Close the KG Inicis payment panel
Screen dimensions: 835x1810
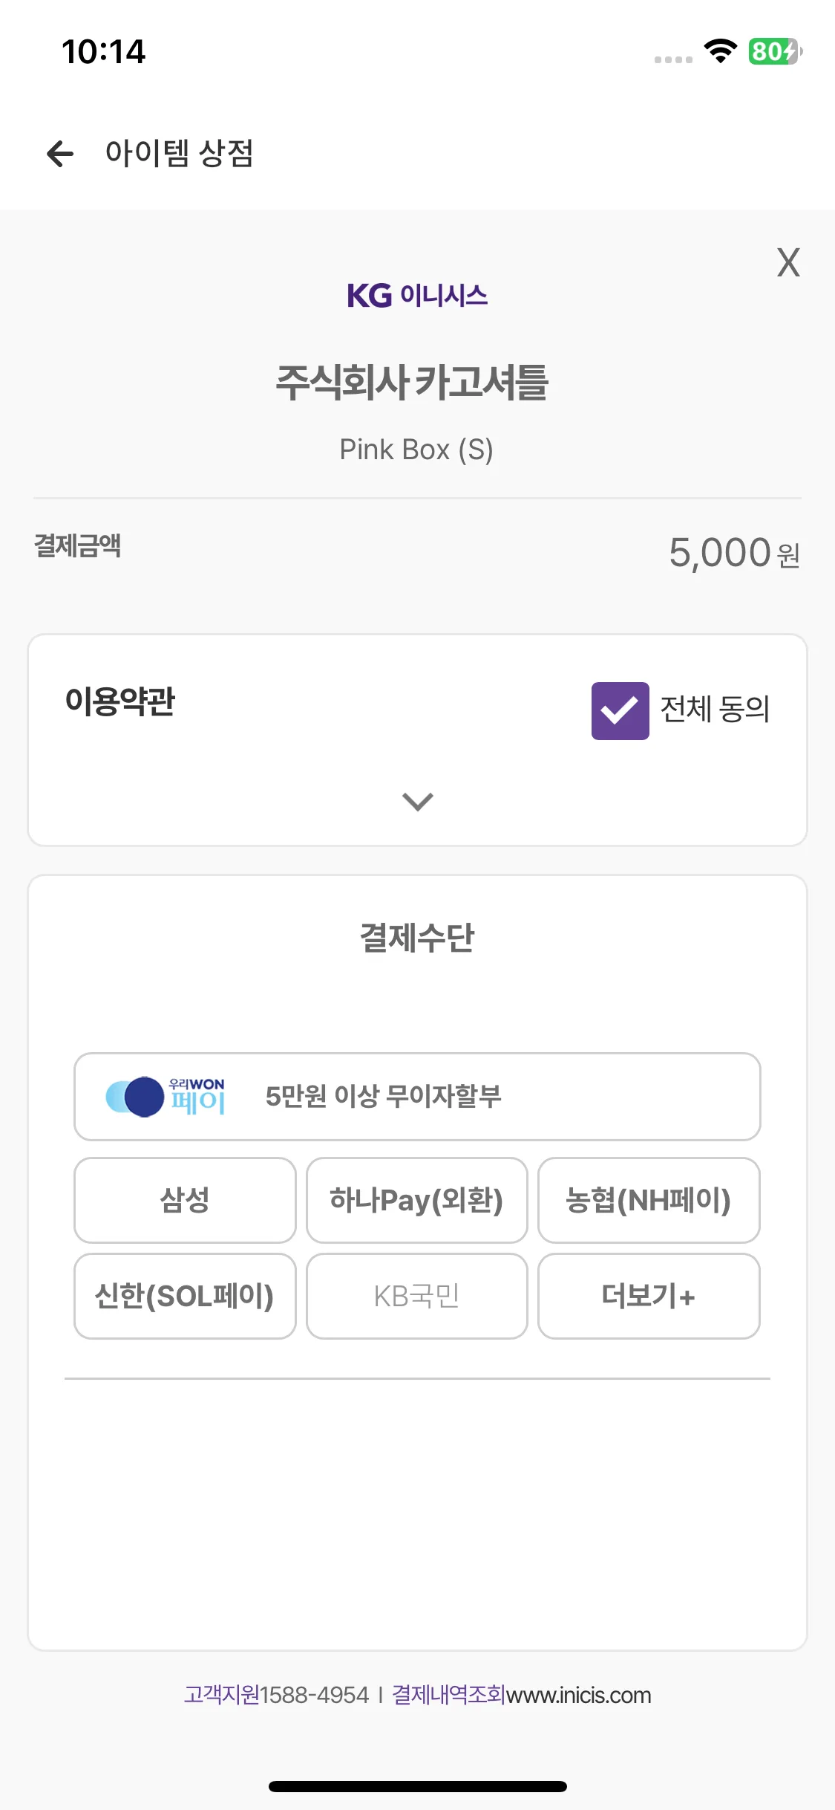[788, 262]
